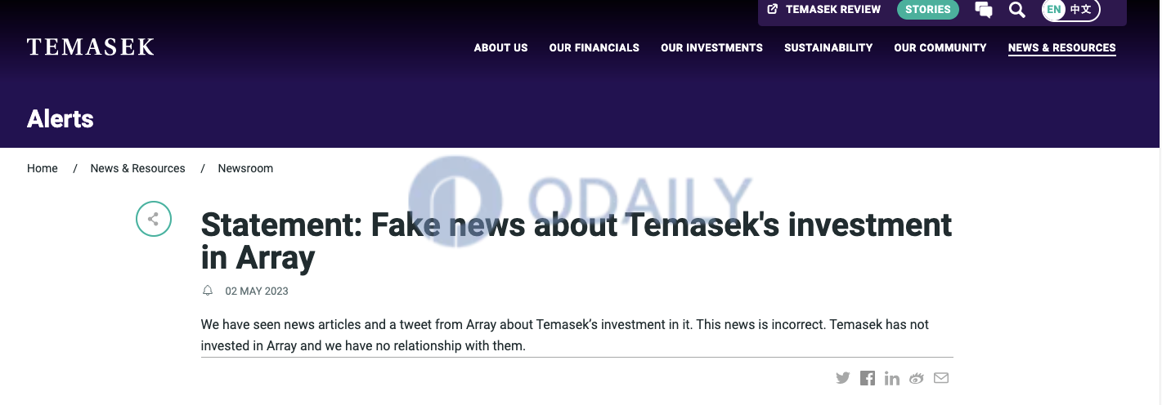The width and height of the screenshot is (1162, 405).
Task: Open the Our Community menu item
Action: pos(940,47)
